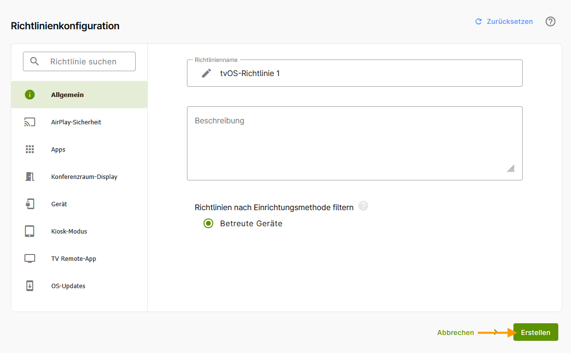Image resolution: width=571 pixels, height=353 pixels.
Task: Focus the Richtlinie suchen search field
Action: click(x=80, y=61)
